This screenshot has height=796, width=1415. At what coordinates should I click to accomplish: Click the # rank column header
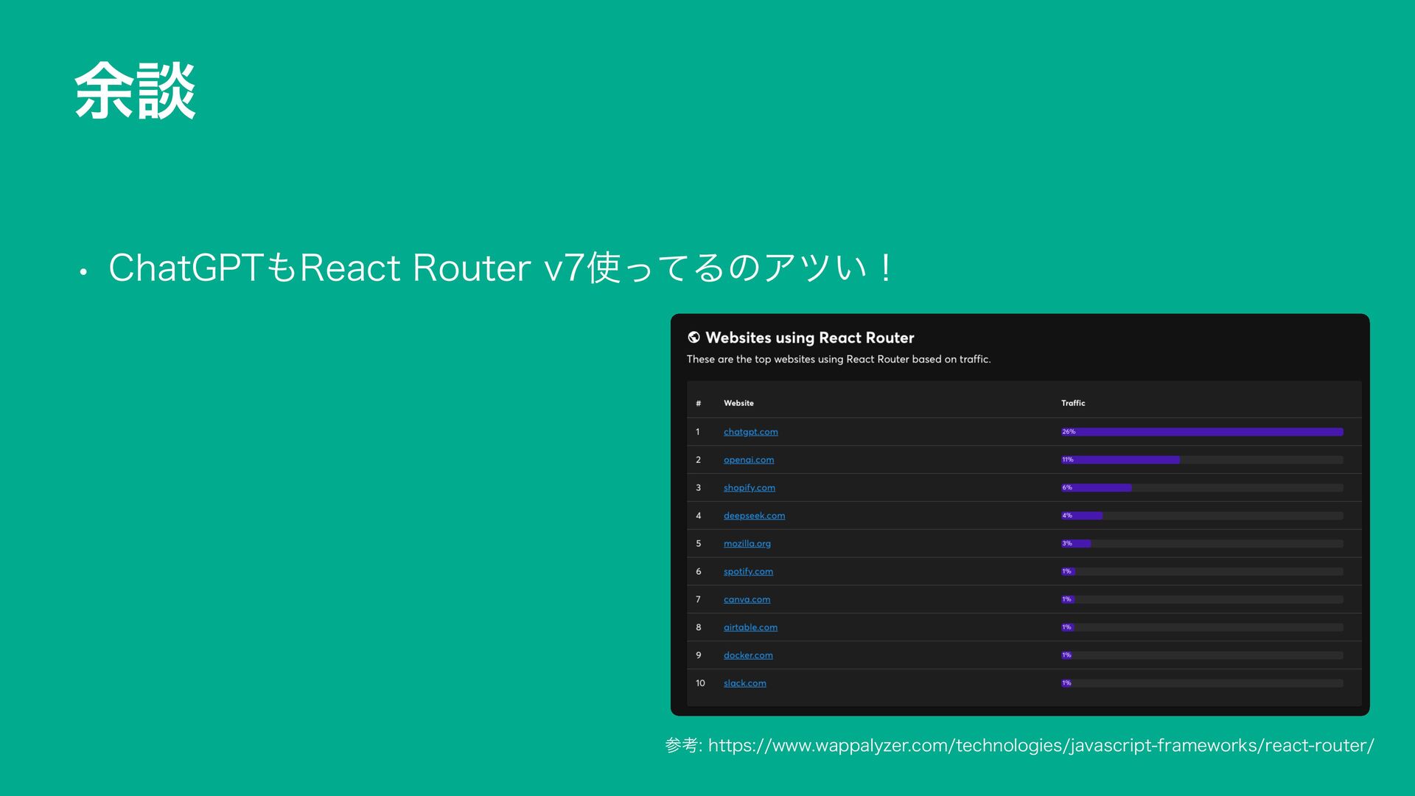pyautogui.click(x=698, y=403)
